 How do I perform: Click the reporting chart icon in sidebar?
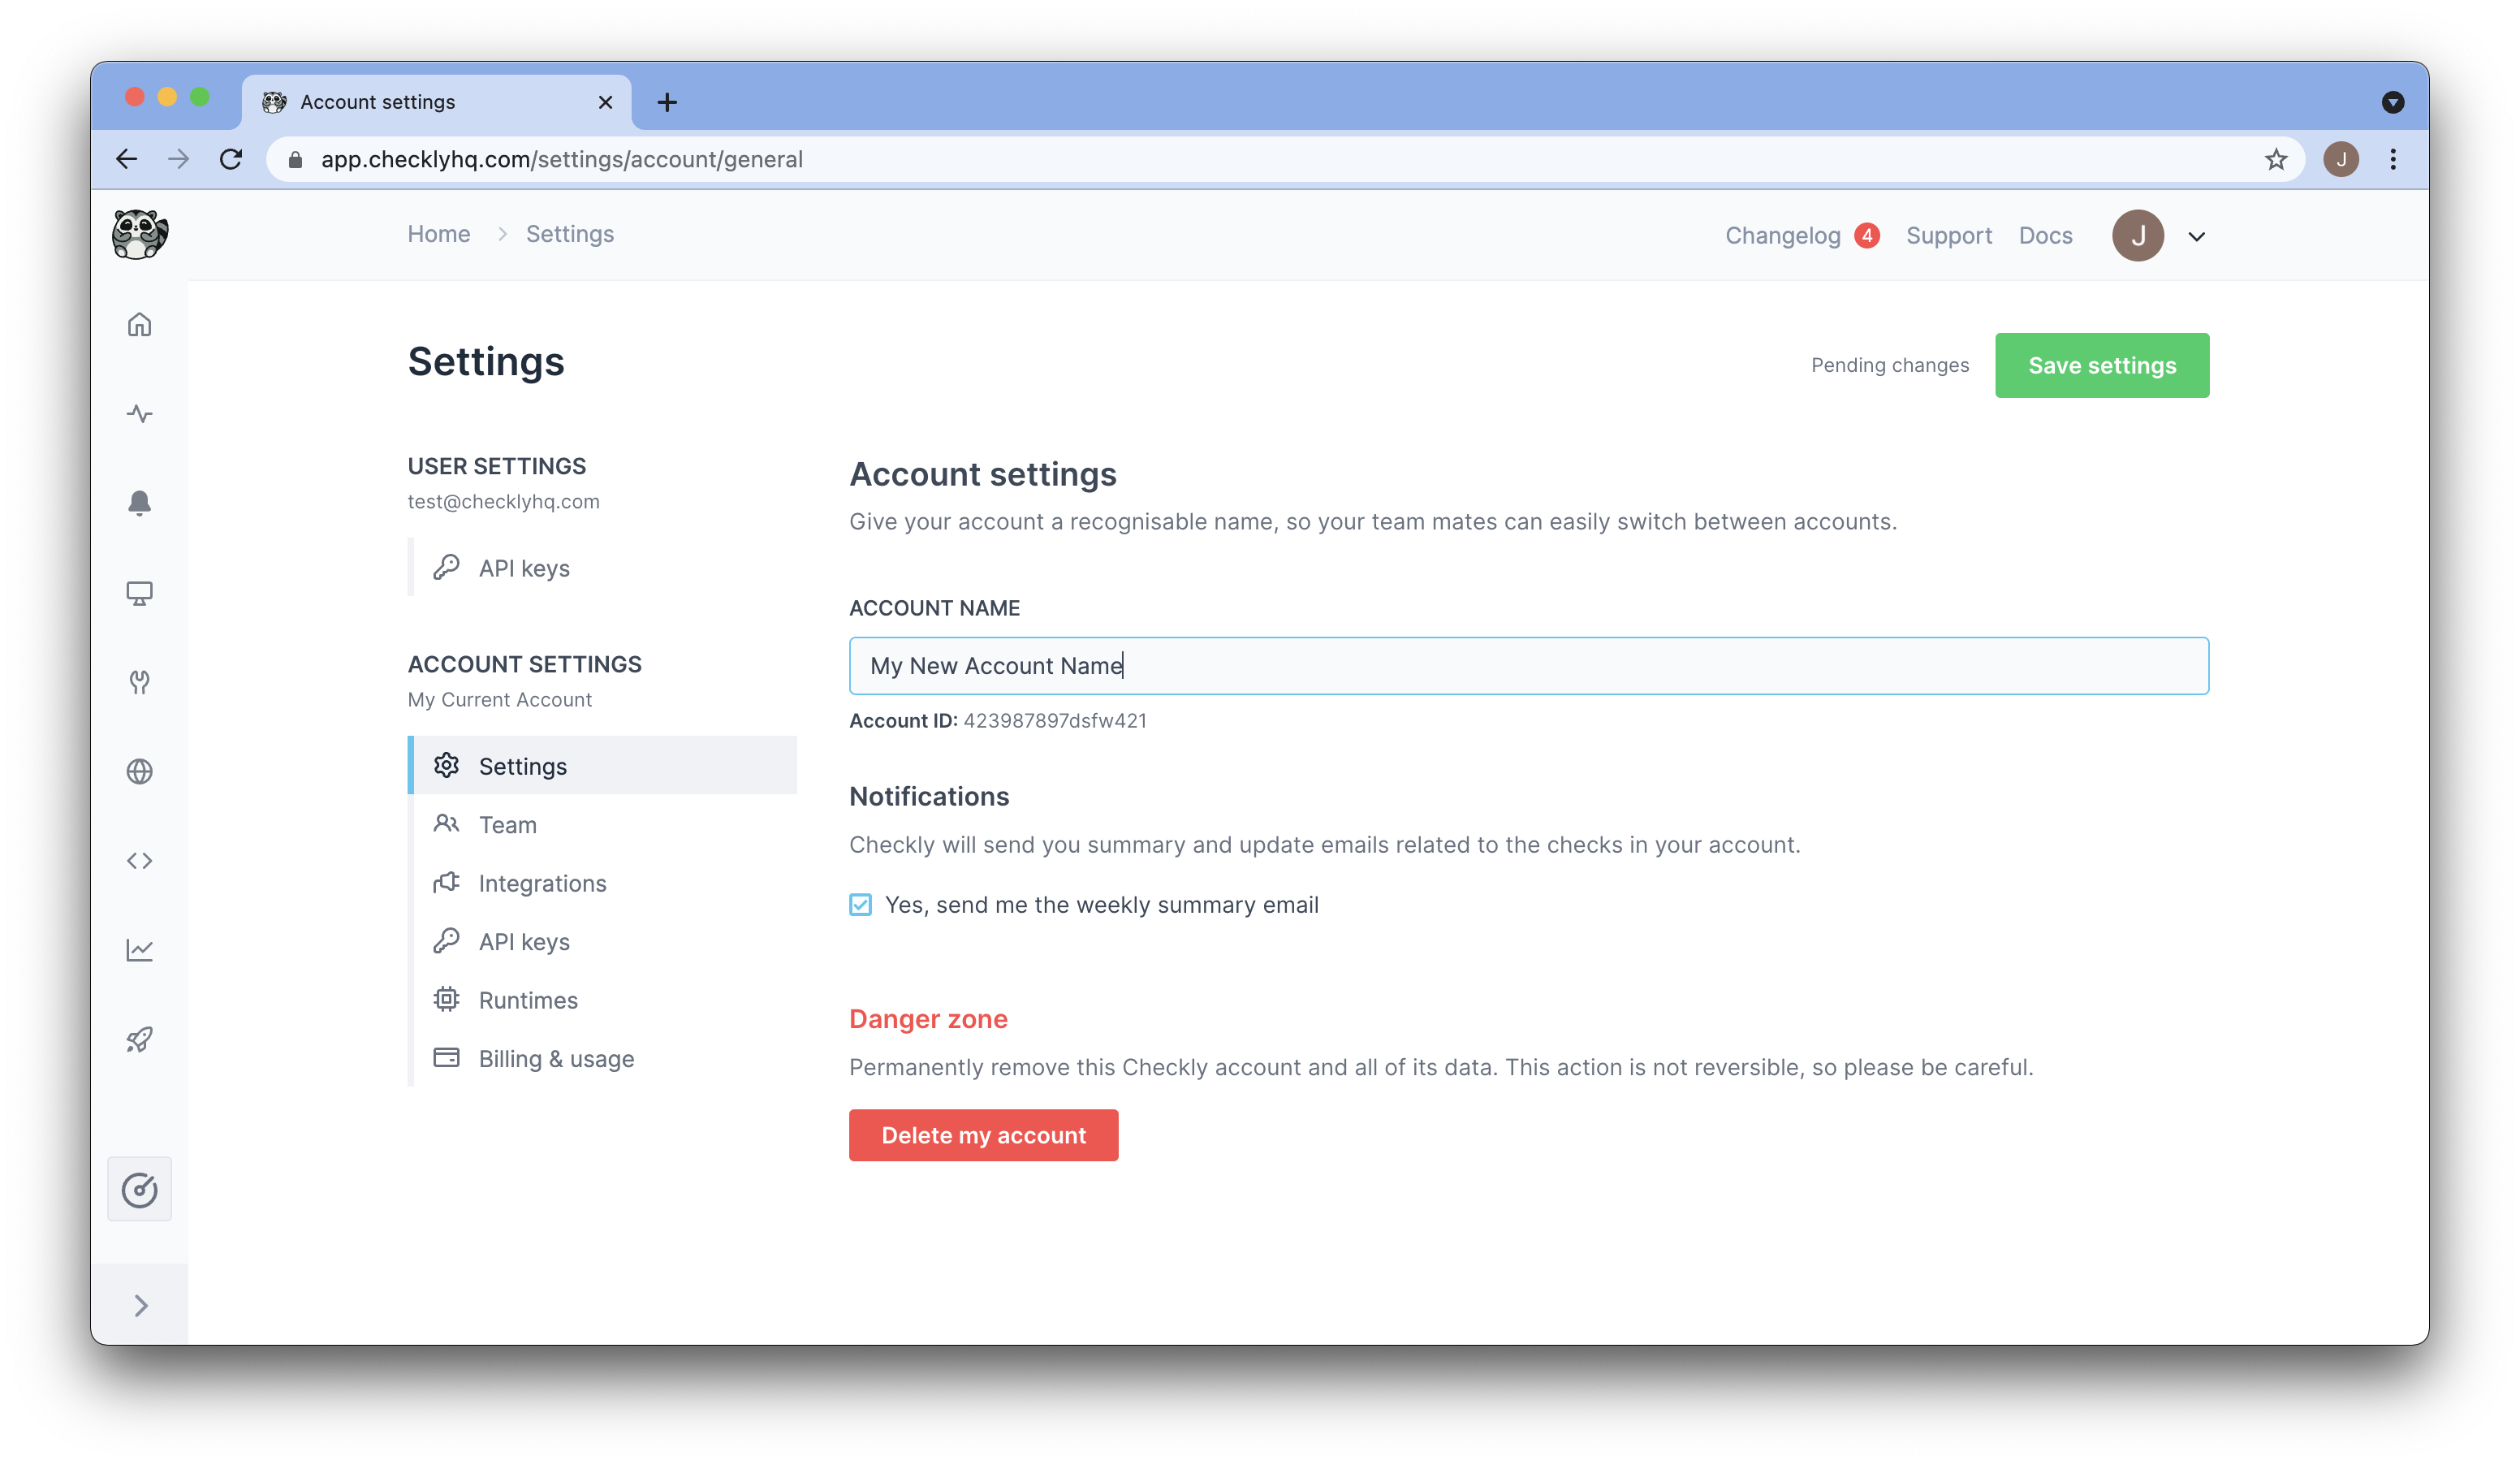pyautogui.click(x=140, y=950)
